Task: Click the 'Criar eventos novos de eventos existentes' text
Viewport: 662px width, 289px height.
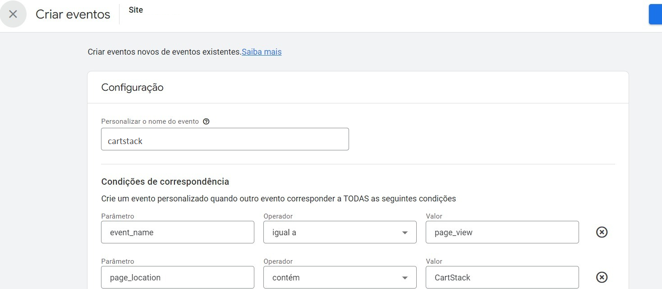Action: point(164,52)
